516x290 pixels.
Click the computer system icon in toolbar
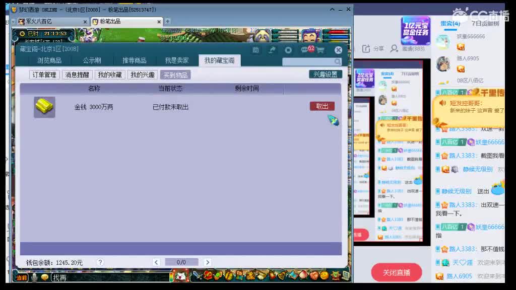[346, 275]
